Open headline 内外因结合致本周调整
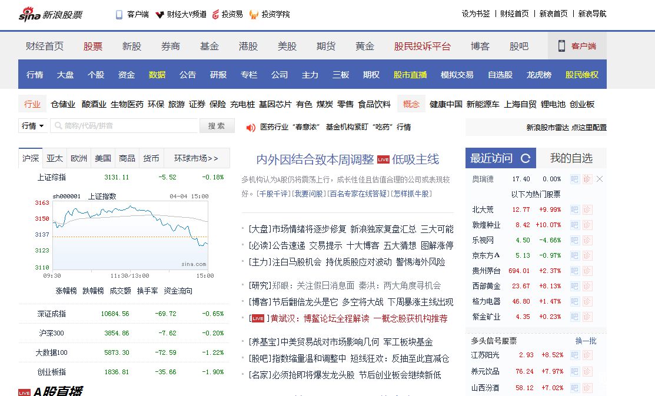Viewport: 655px width, 396px height. [315, 159]
